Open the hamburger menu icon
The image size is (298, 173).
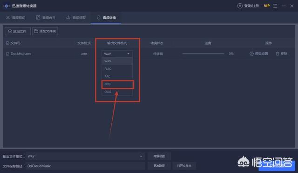[275, 6]
